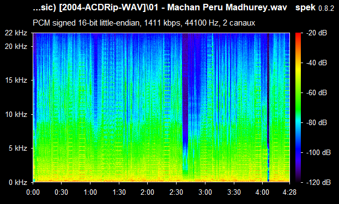339x204 pixels.
Task: Click the 4:28 end time label
Action: click(x=289, y=192)
